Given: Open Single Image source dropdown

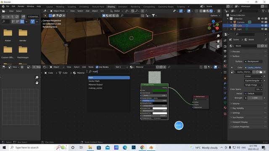Looking at the screenshot, I should click(x=253, y=85).
